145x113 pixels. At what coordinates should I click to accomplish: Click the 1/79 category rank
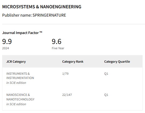(x=65, y=74)
